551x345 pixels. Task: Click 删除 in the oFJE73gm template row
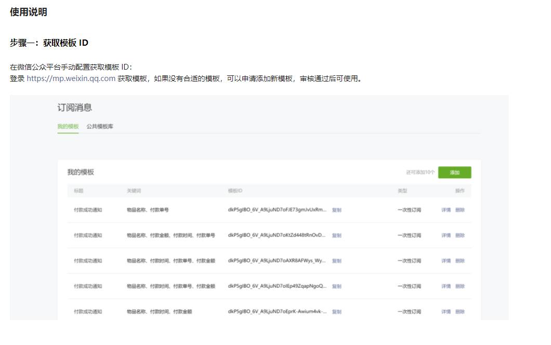(x=460, y=210)
